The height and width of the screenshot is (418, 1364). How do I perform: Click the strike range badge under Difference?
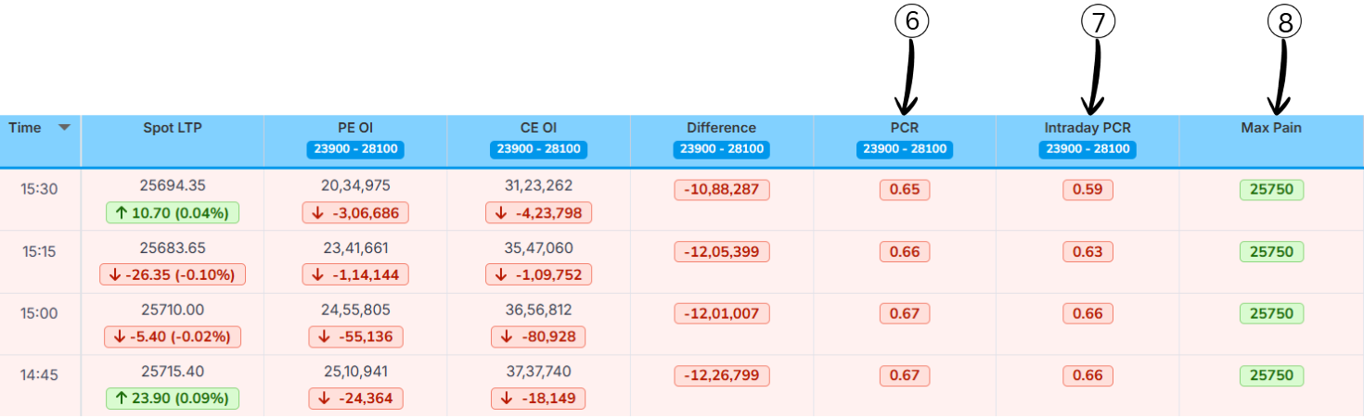click(x=721, y=149)
